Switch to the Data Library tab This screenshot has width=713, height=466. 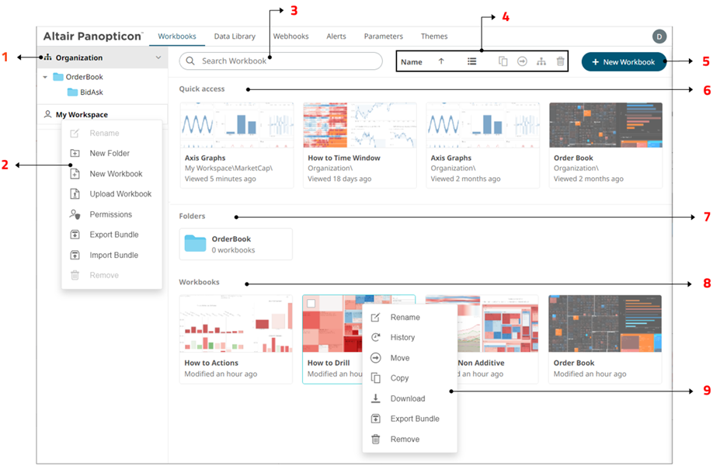pos(235,37)
